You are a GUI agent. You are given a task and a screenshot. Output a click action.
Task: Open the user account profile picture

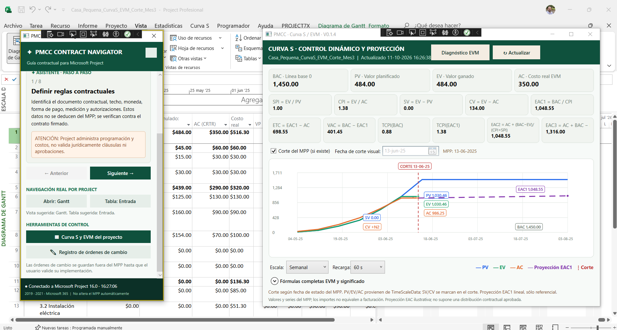pos(551,10)
